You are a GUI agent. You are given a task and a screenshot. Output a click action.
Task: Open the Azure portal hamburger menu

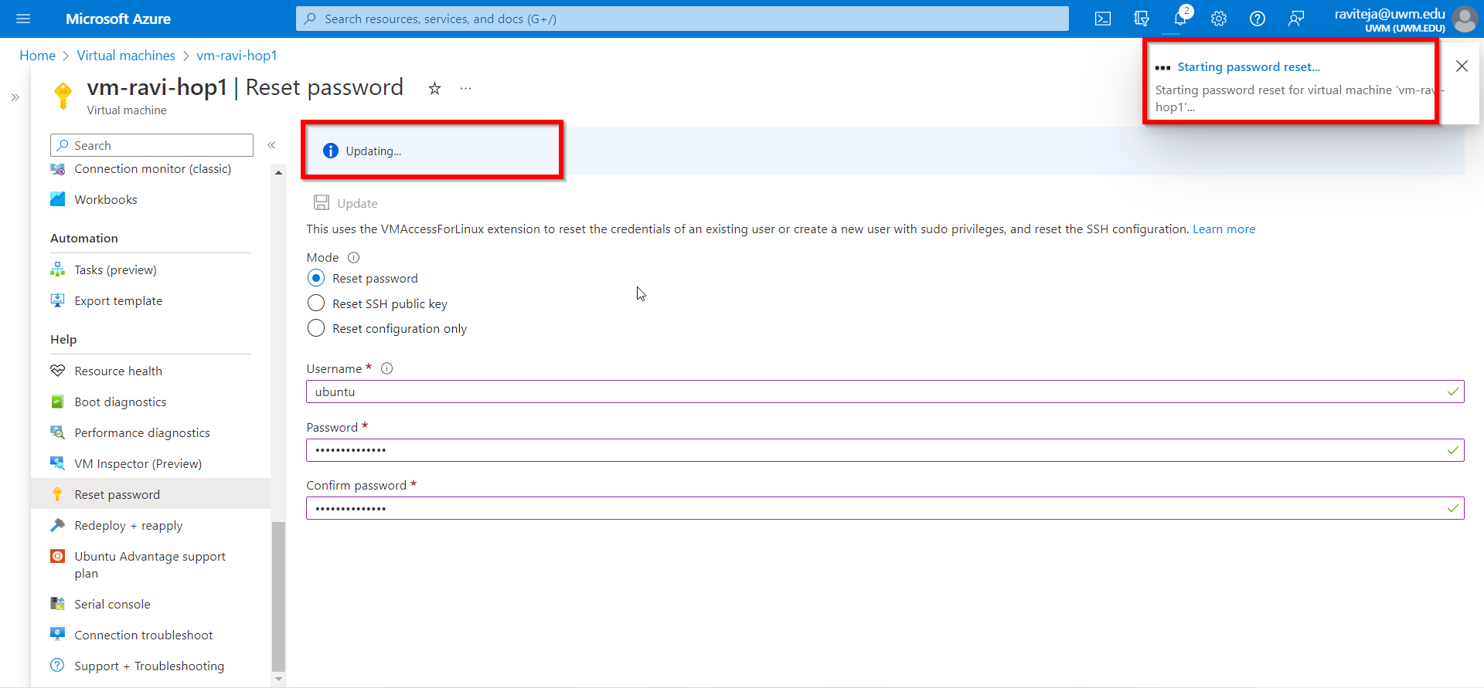click(x=23, y=19)
